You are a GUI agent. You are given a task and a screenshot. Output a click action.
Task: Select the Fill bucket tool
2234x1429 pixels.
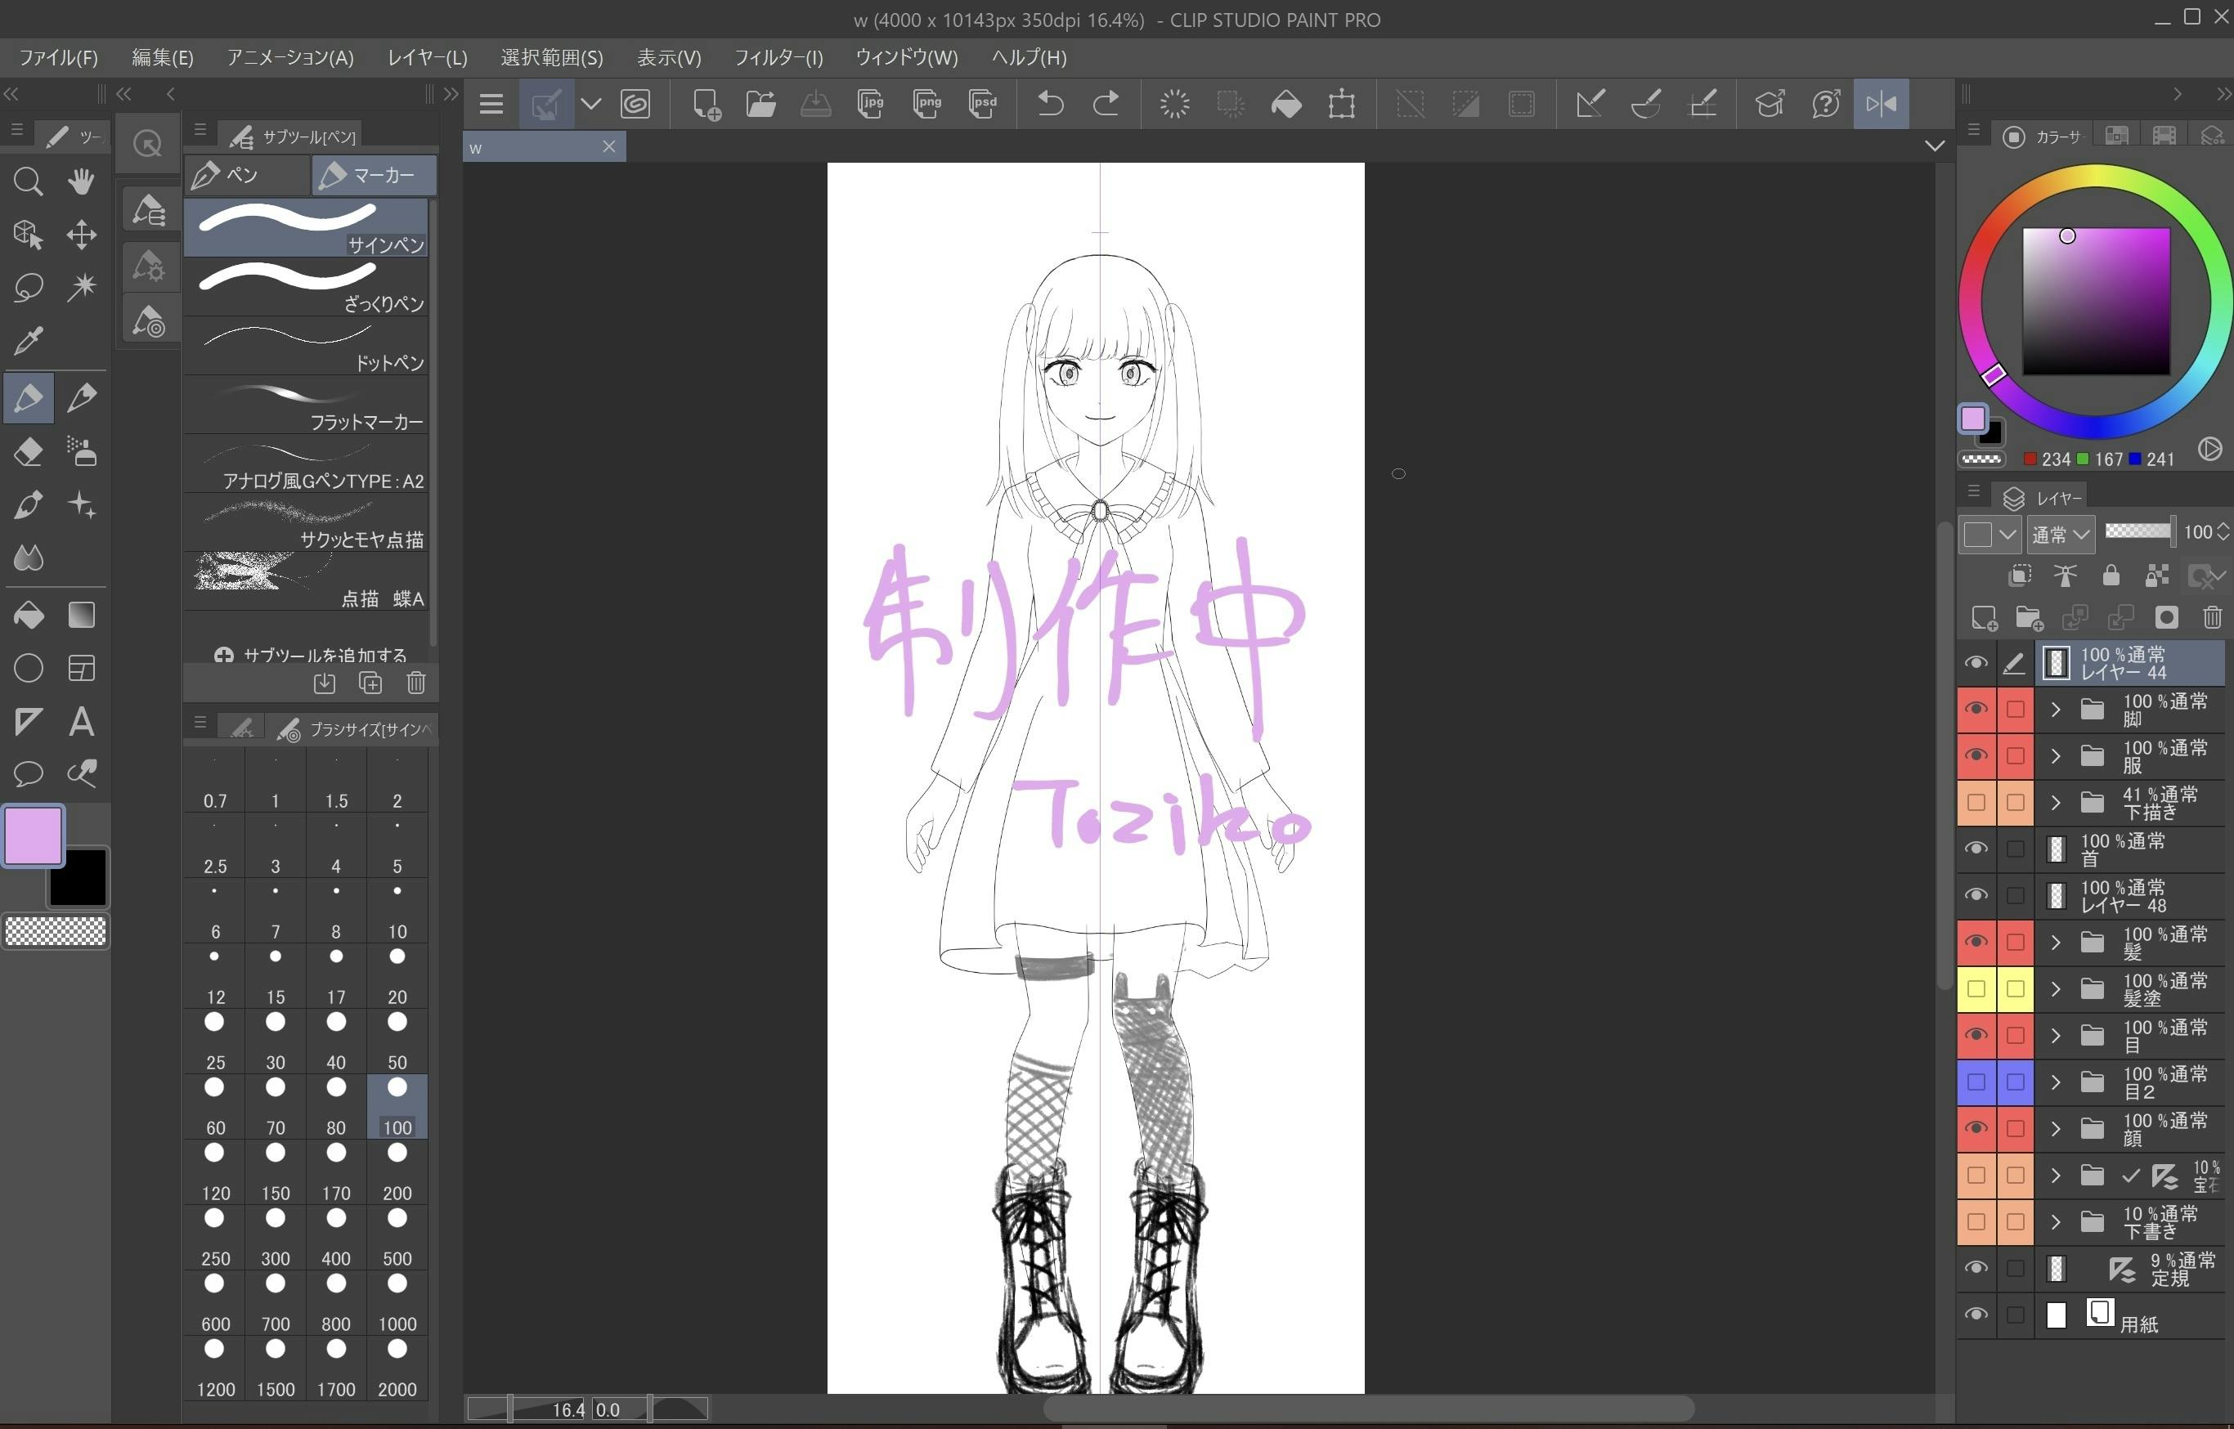coord(28,616)
